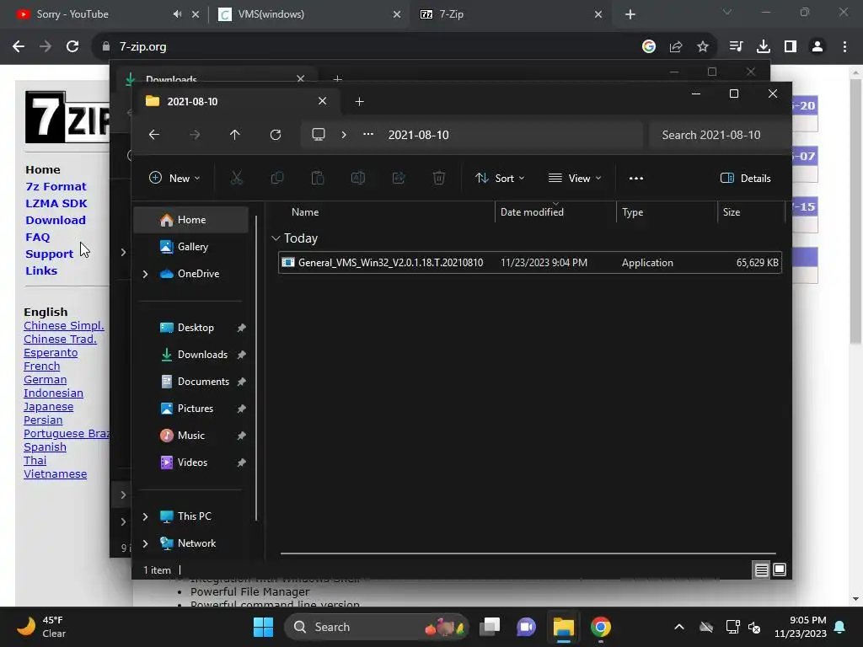The height and width of the screenshot is (647, 863).
Task: Open Desktop in navigation pane
Action: 194,328
